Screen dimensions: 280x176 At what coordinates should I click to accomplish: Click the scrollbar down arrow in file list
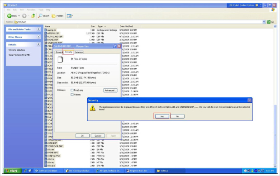point(275,166)
